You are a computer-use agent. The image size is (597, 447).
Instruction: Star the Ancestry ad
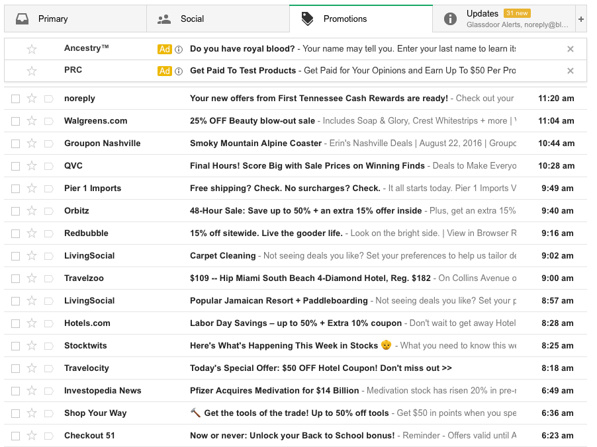point(32,49)
